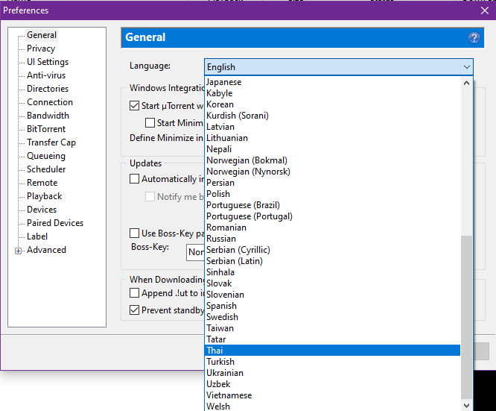Screen dimensions: 496x411
Task: Select Lithuanian language option
Action: point(332,138)
